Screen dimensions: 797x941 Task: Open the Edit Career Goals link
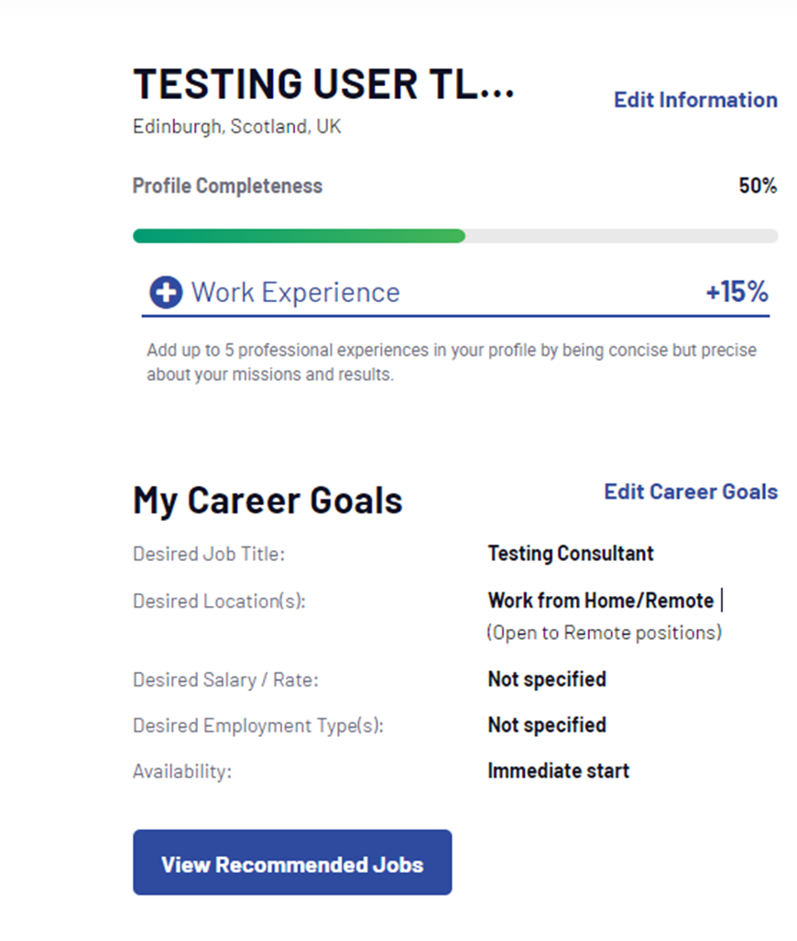click(x=691, y=492)
